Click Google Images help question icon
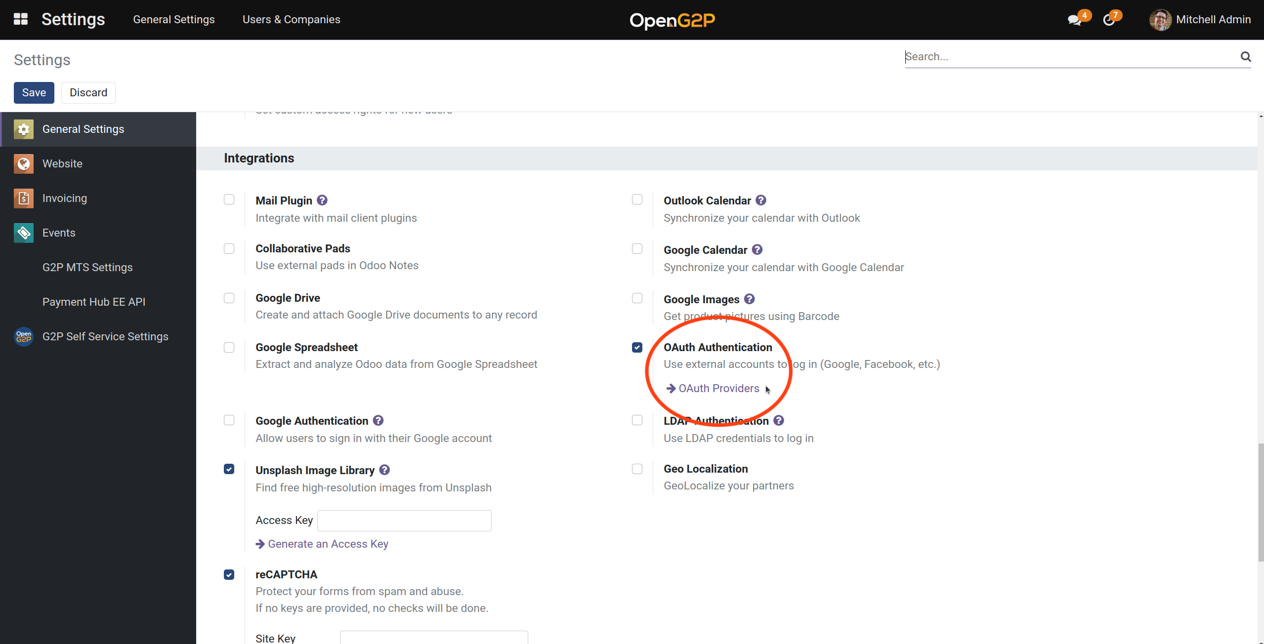Image resolution: width=1264 pixels, height=644 pixels. [x=750, y=299]
